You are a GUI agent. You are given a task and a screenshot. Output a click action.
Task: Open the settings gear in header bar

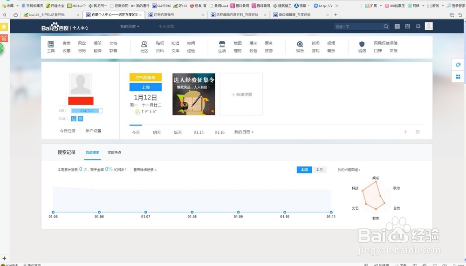click(x=418, y=27)
